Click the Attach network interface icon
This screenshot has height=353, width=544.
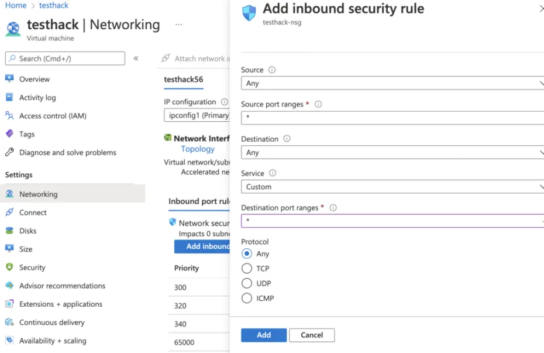(x=166, y=58)
